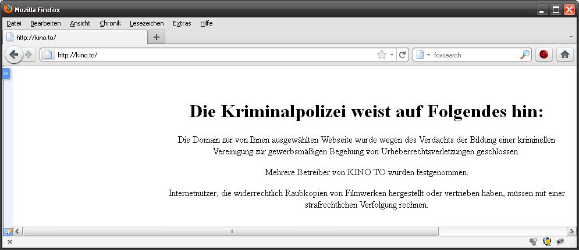Open the Lesezeichen menu
This screenshot has width=579, height=250.
[x=147, y=23]
